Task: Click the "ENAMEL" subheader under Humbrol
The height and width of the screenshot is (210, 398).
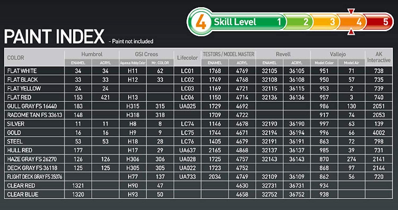Action: (x=78, y=63)
